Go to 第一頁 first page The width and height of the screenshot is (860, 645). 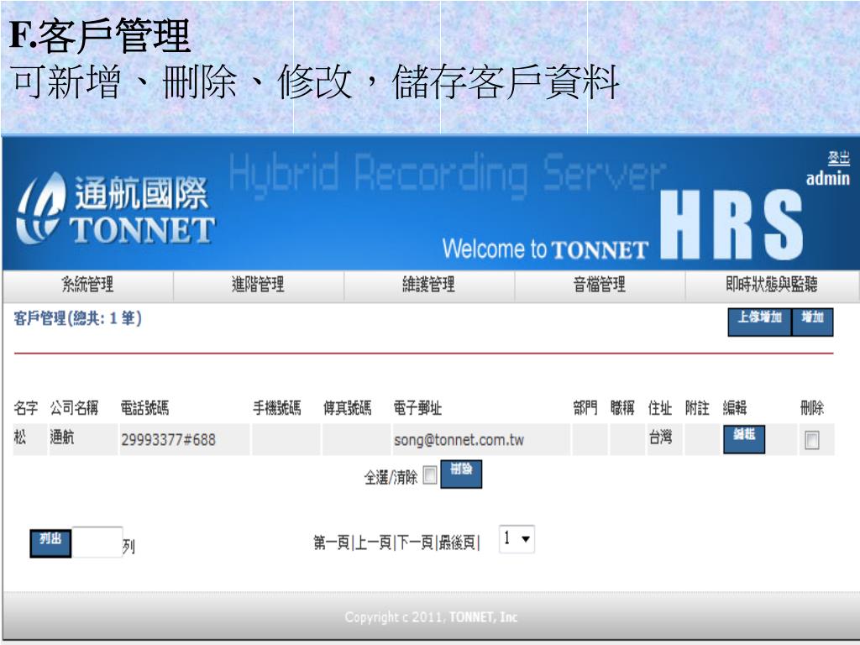(x=331, y=543)
